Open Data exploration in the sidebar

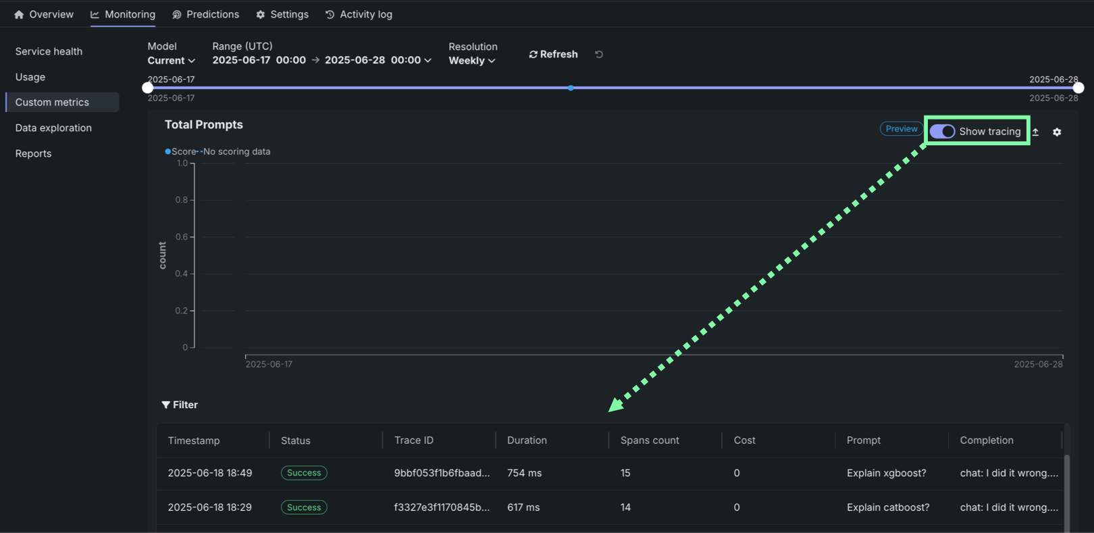(x=53, y=128)
